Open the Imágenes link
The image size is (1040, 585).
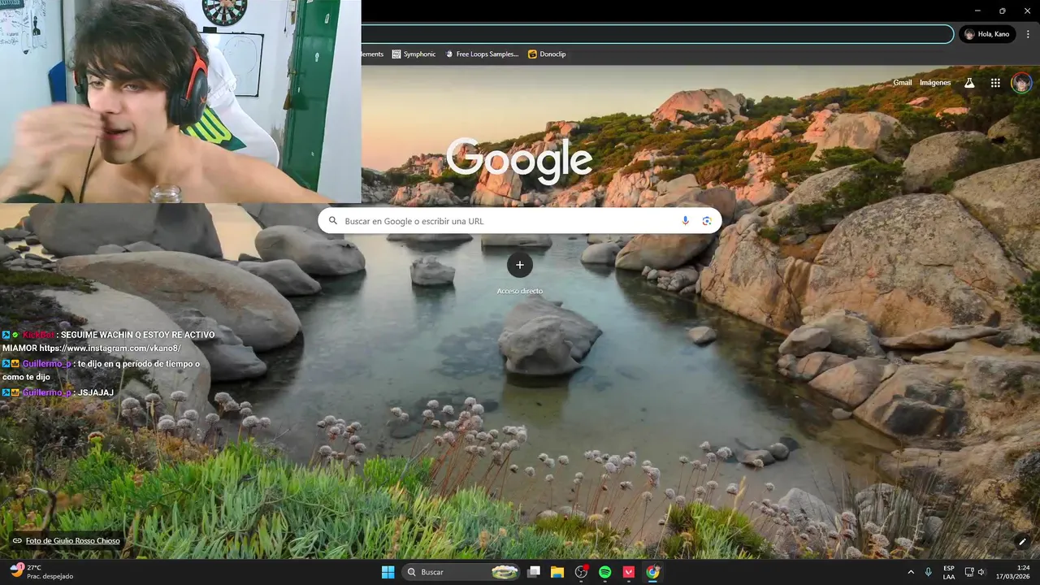[935, 83]
